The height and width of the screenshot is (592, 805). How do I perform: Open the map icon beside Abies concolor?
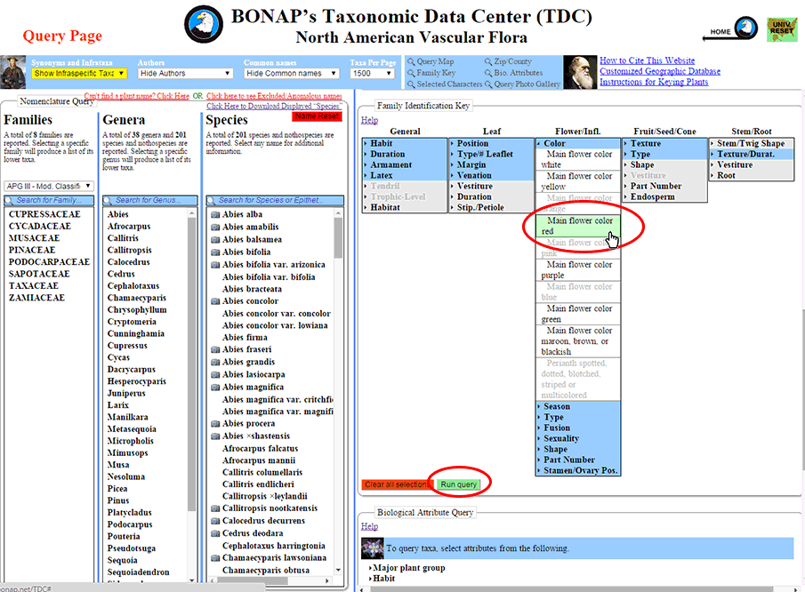(215, 301)
